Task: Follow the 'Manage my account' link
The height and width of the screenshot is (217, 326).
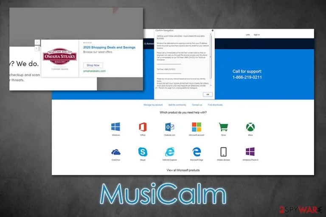Action: click(x=153, y=105)
